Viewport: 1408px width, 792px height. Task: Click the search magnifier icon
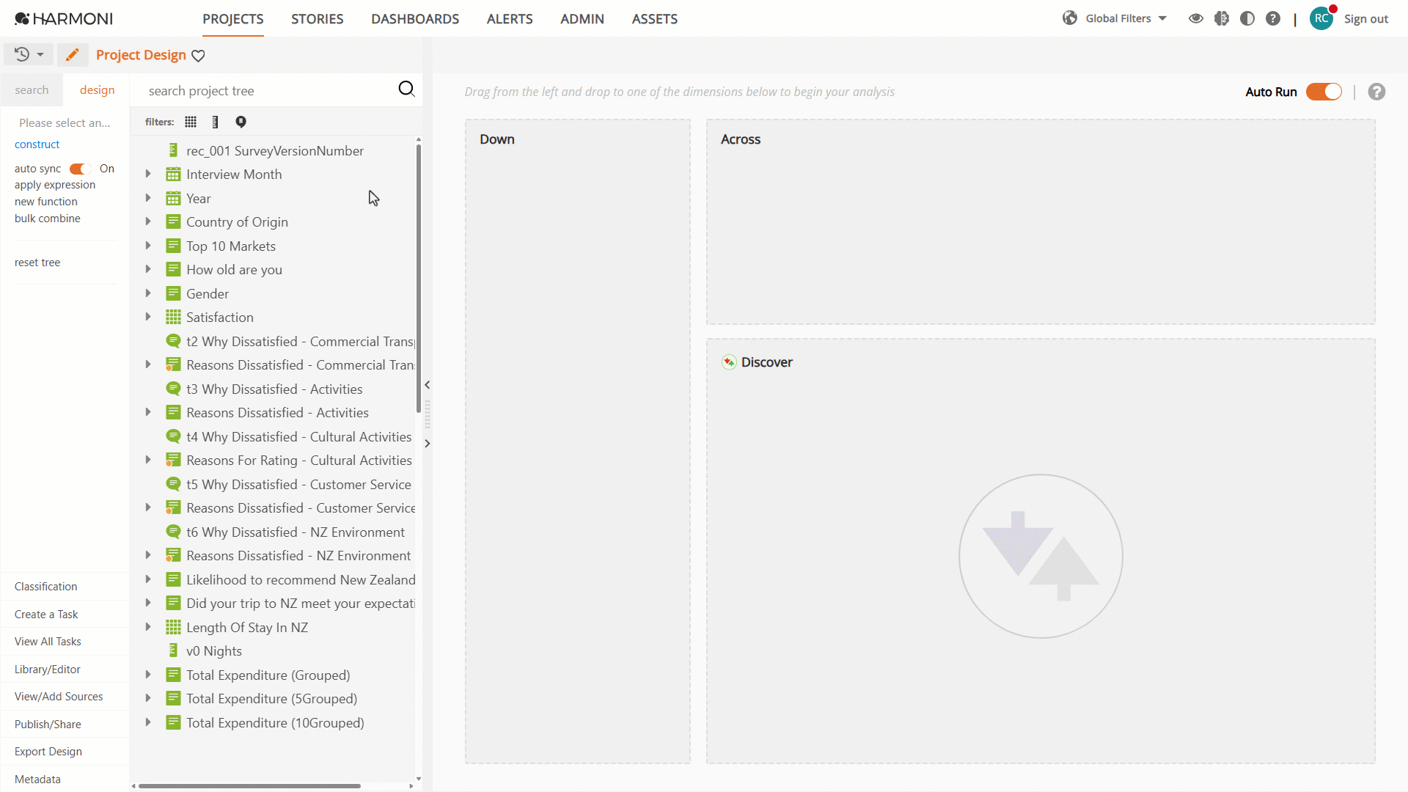[406, 89]
